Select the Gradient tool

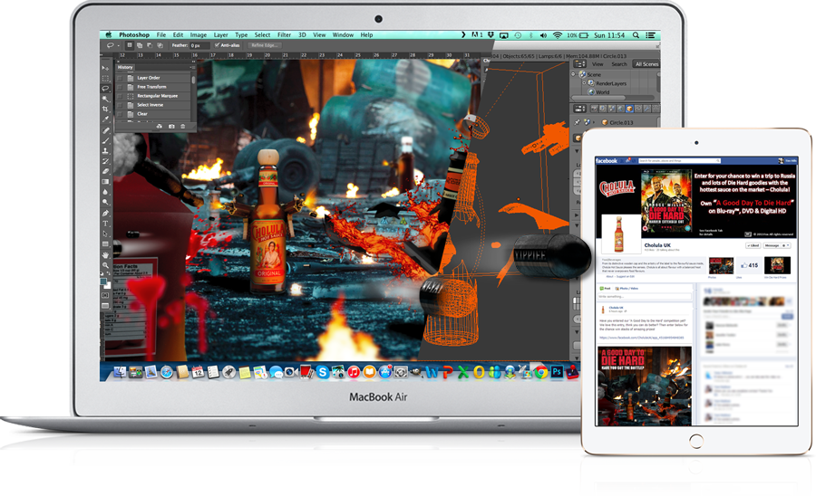106,182
